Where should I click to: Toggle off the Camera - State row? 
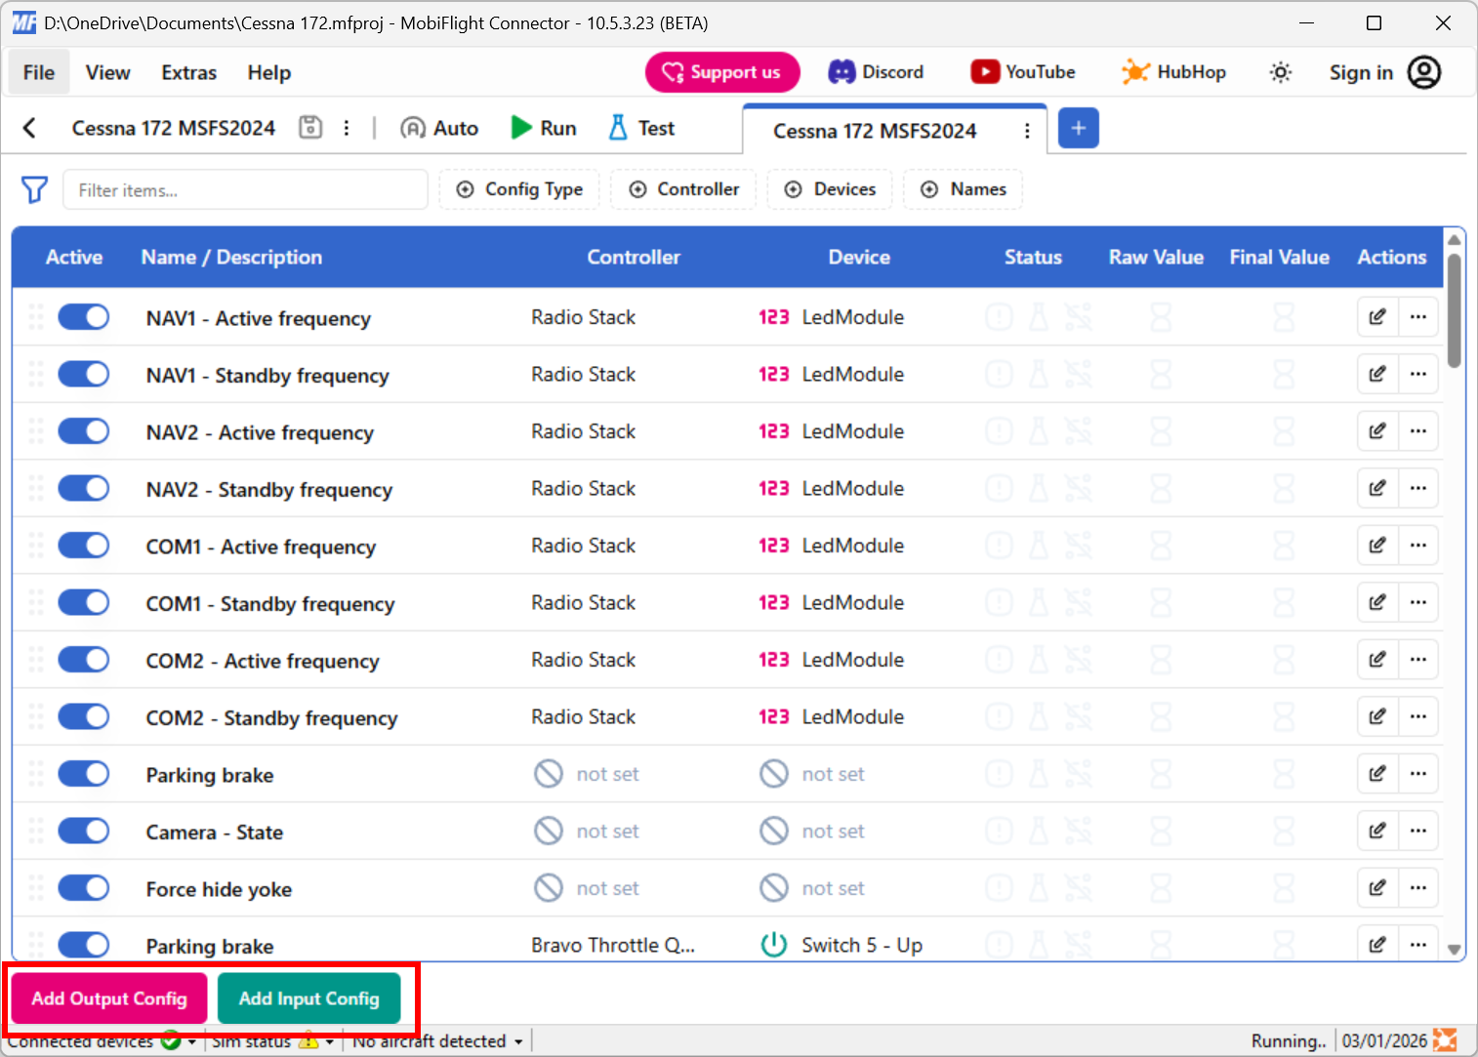pyautogui.click(x=83, y=831)
